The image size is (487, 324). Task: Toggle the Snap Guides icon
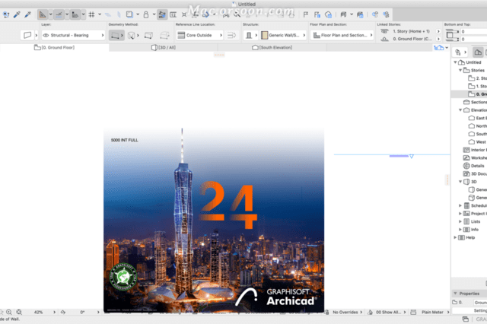(59, 14)
